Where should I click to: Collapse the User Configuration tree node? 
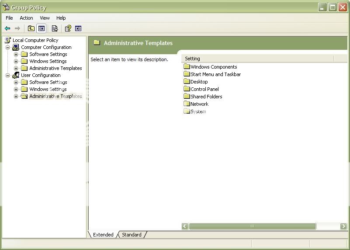click(x=7, y=75)
